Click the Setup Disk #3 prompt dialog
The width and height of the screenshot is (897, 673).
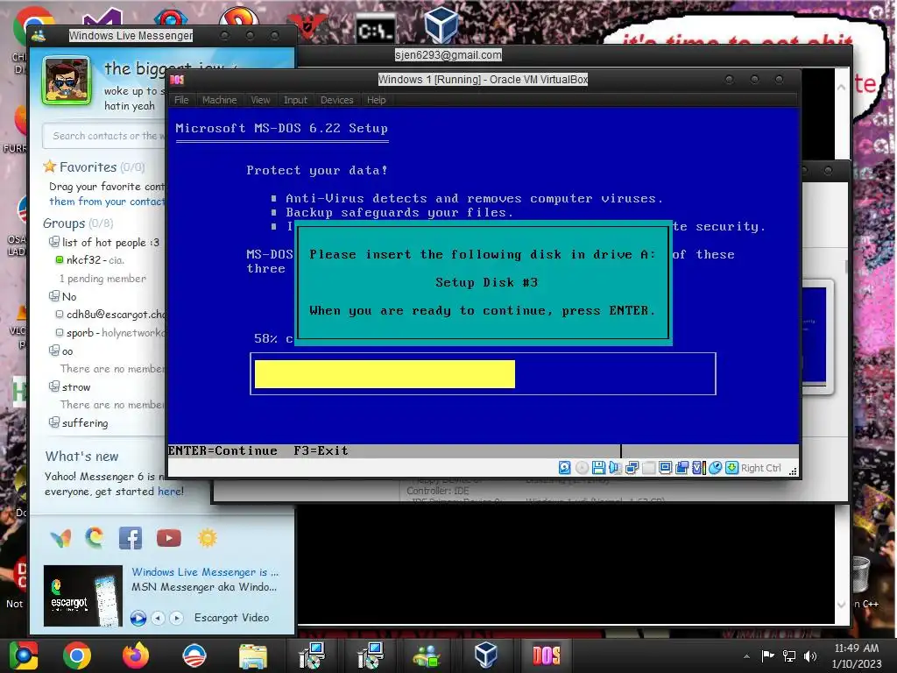click(x=483, y=282)
